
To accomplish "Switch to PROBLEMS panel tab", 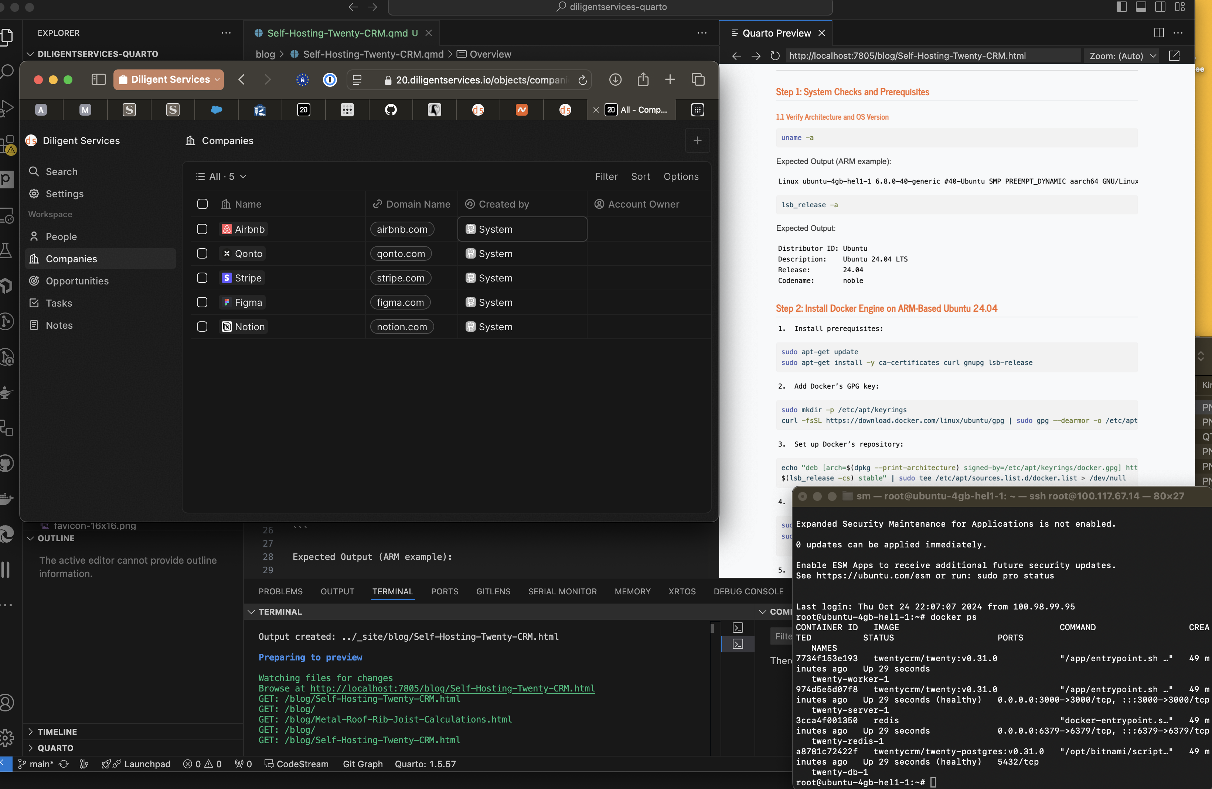I will point(280,591).
